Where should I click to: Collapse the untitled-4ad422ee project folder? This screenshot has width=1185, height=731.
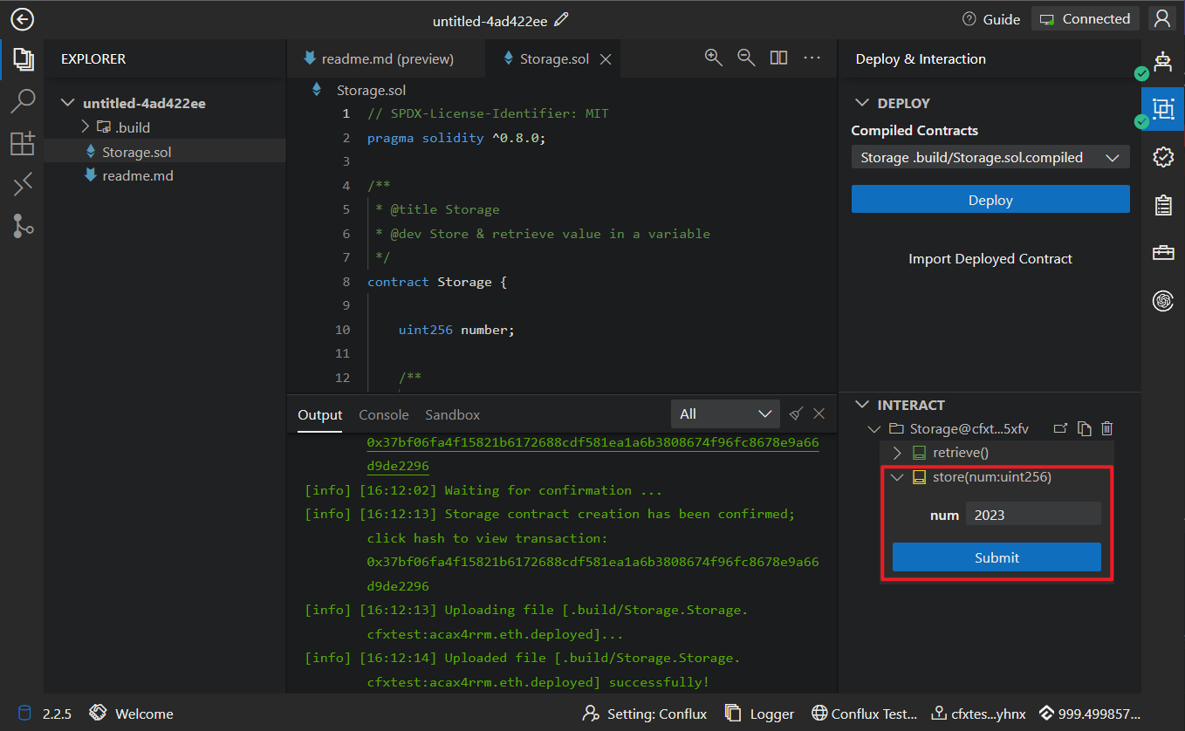(68, 103)
